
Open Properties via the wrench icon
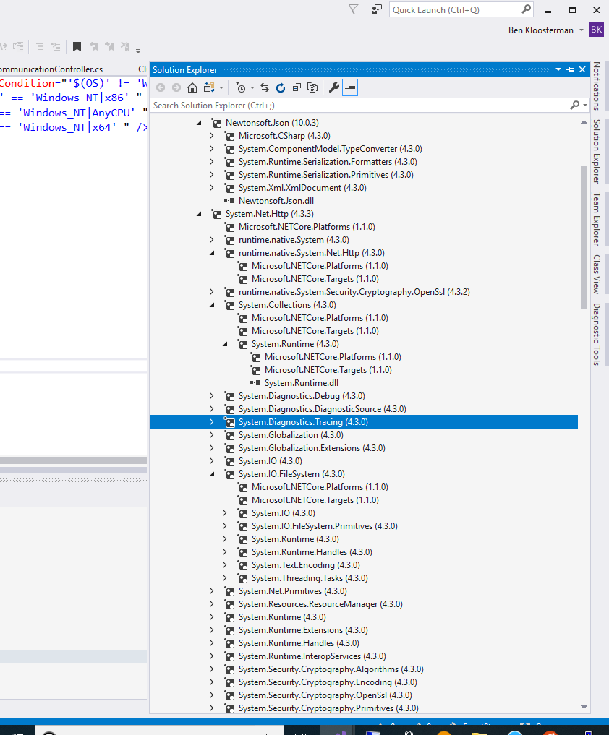pyautogui.click(x=334, y=87)
